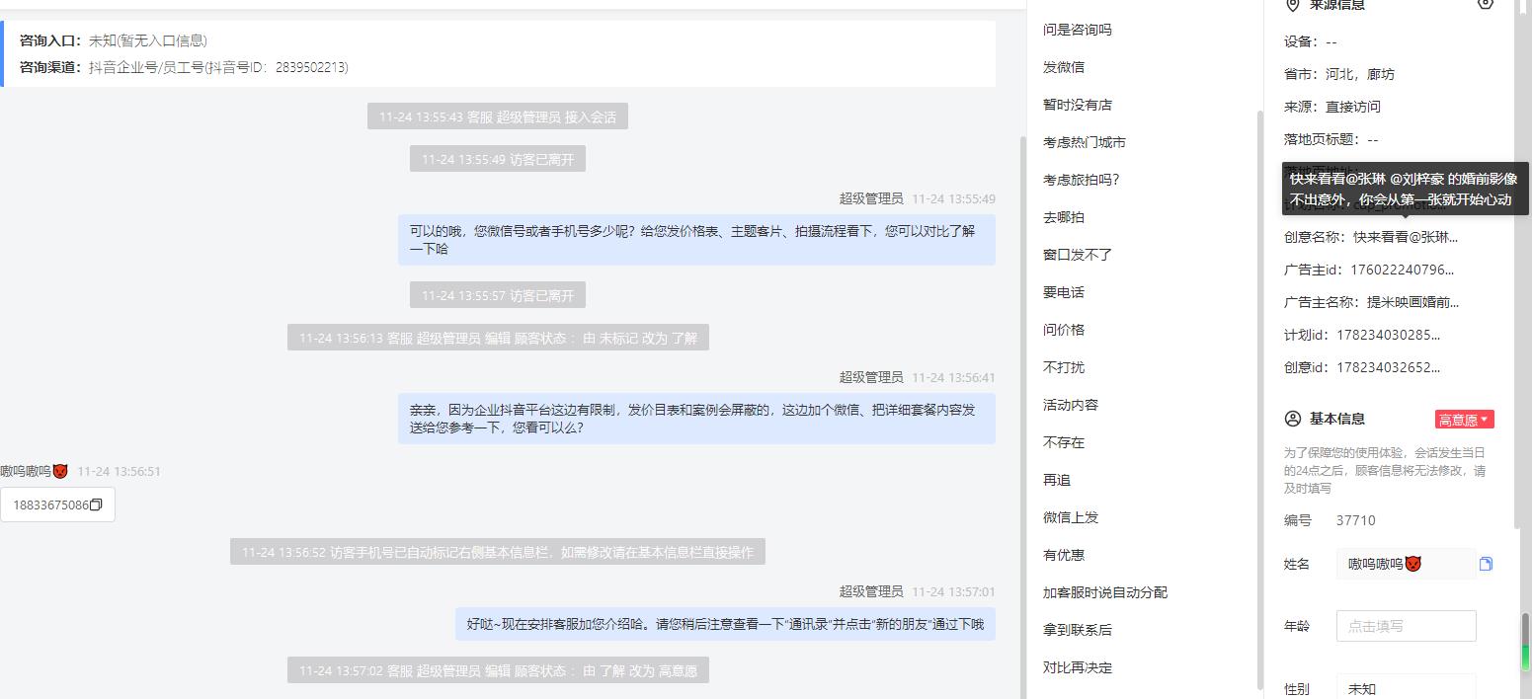Click the 编号 value 37710
Image resolution: width=1532 pixels, height=699 pixels.
[1356, 520]
